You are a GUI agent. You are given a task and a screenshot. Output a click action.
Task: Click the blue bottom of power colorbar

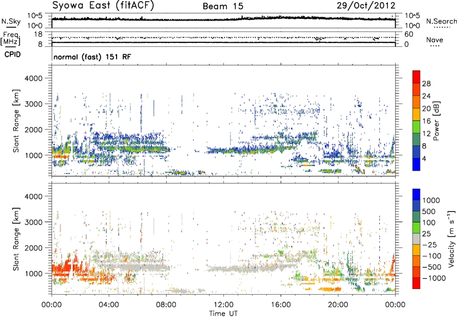click(x=416, y=164)
